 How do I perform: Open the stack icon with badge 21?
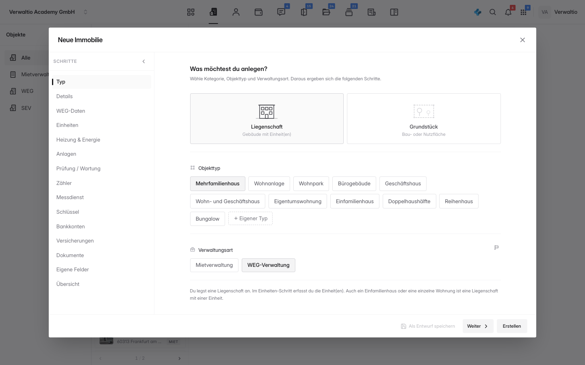(349, 12)
